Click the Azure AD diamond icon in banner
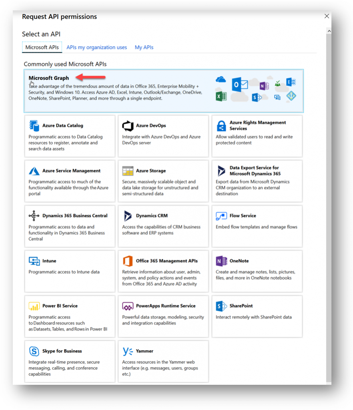The image size is (353, 410). click(x=291, y=96)
